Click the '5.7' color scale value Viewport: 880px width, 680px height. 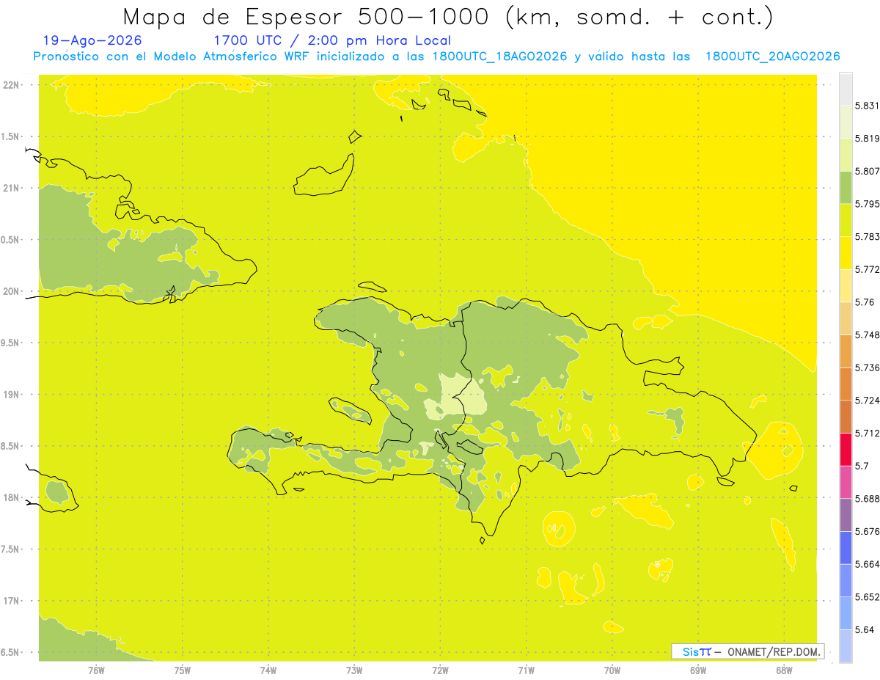862,466
